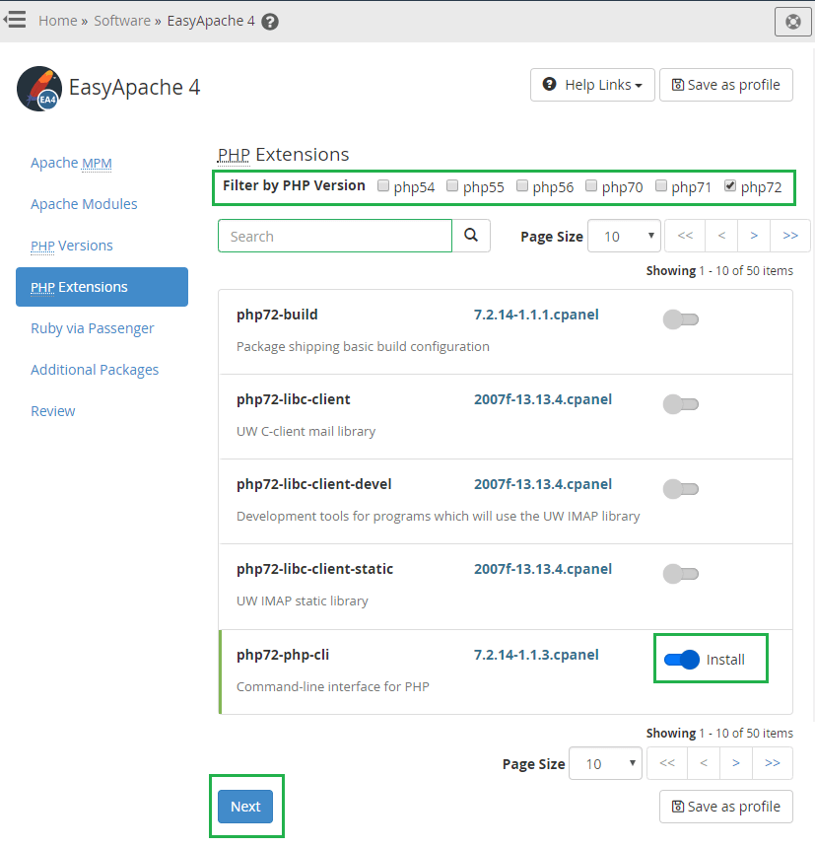Click the search magnifier button
Screen dimensions: 815x847
(x=471, y=236)
